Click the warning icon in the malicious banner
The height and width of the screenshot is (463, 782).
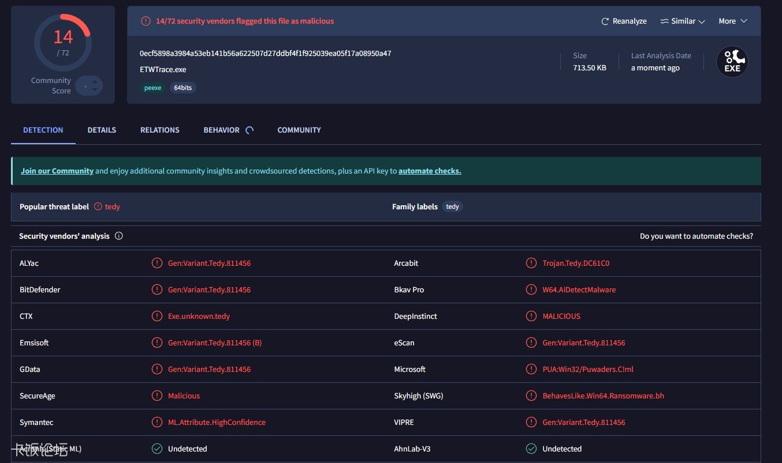pos(145,21)
